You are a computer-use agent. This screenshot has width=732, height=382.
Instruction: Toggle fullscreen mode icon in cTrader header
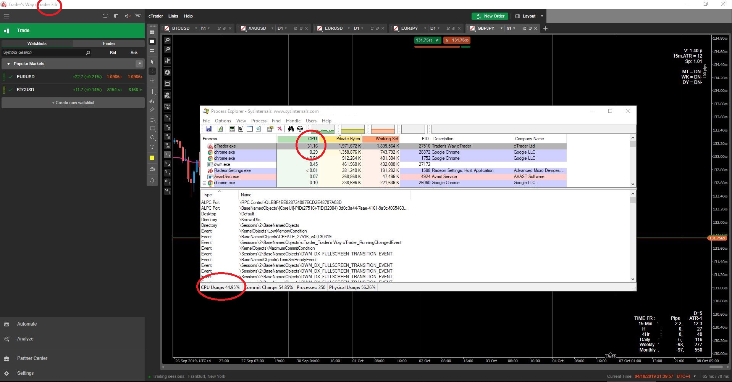[x=106, y=16]
